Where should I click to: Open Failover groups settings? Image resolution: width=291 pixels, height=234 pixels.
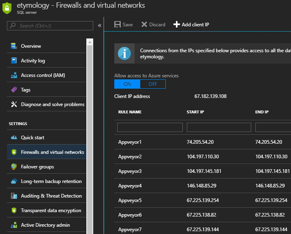pos(47,166)
